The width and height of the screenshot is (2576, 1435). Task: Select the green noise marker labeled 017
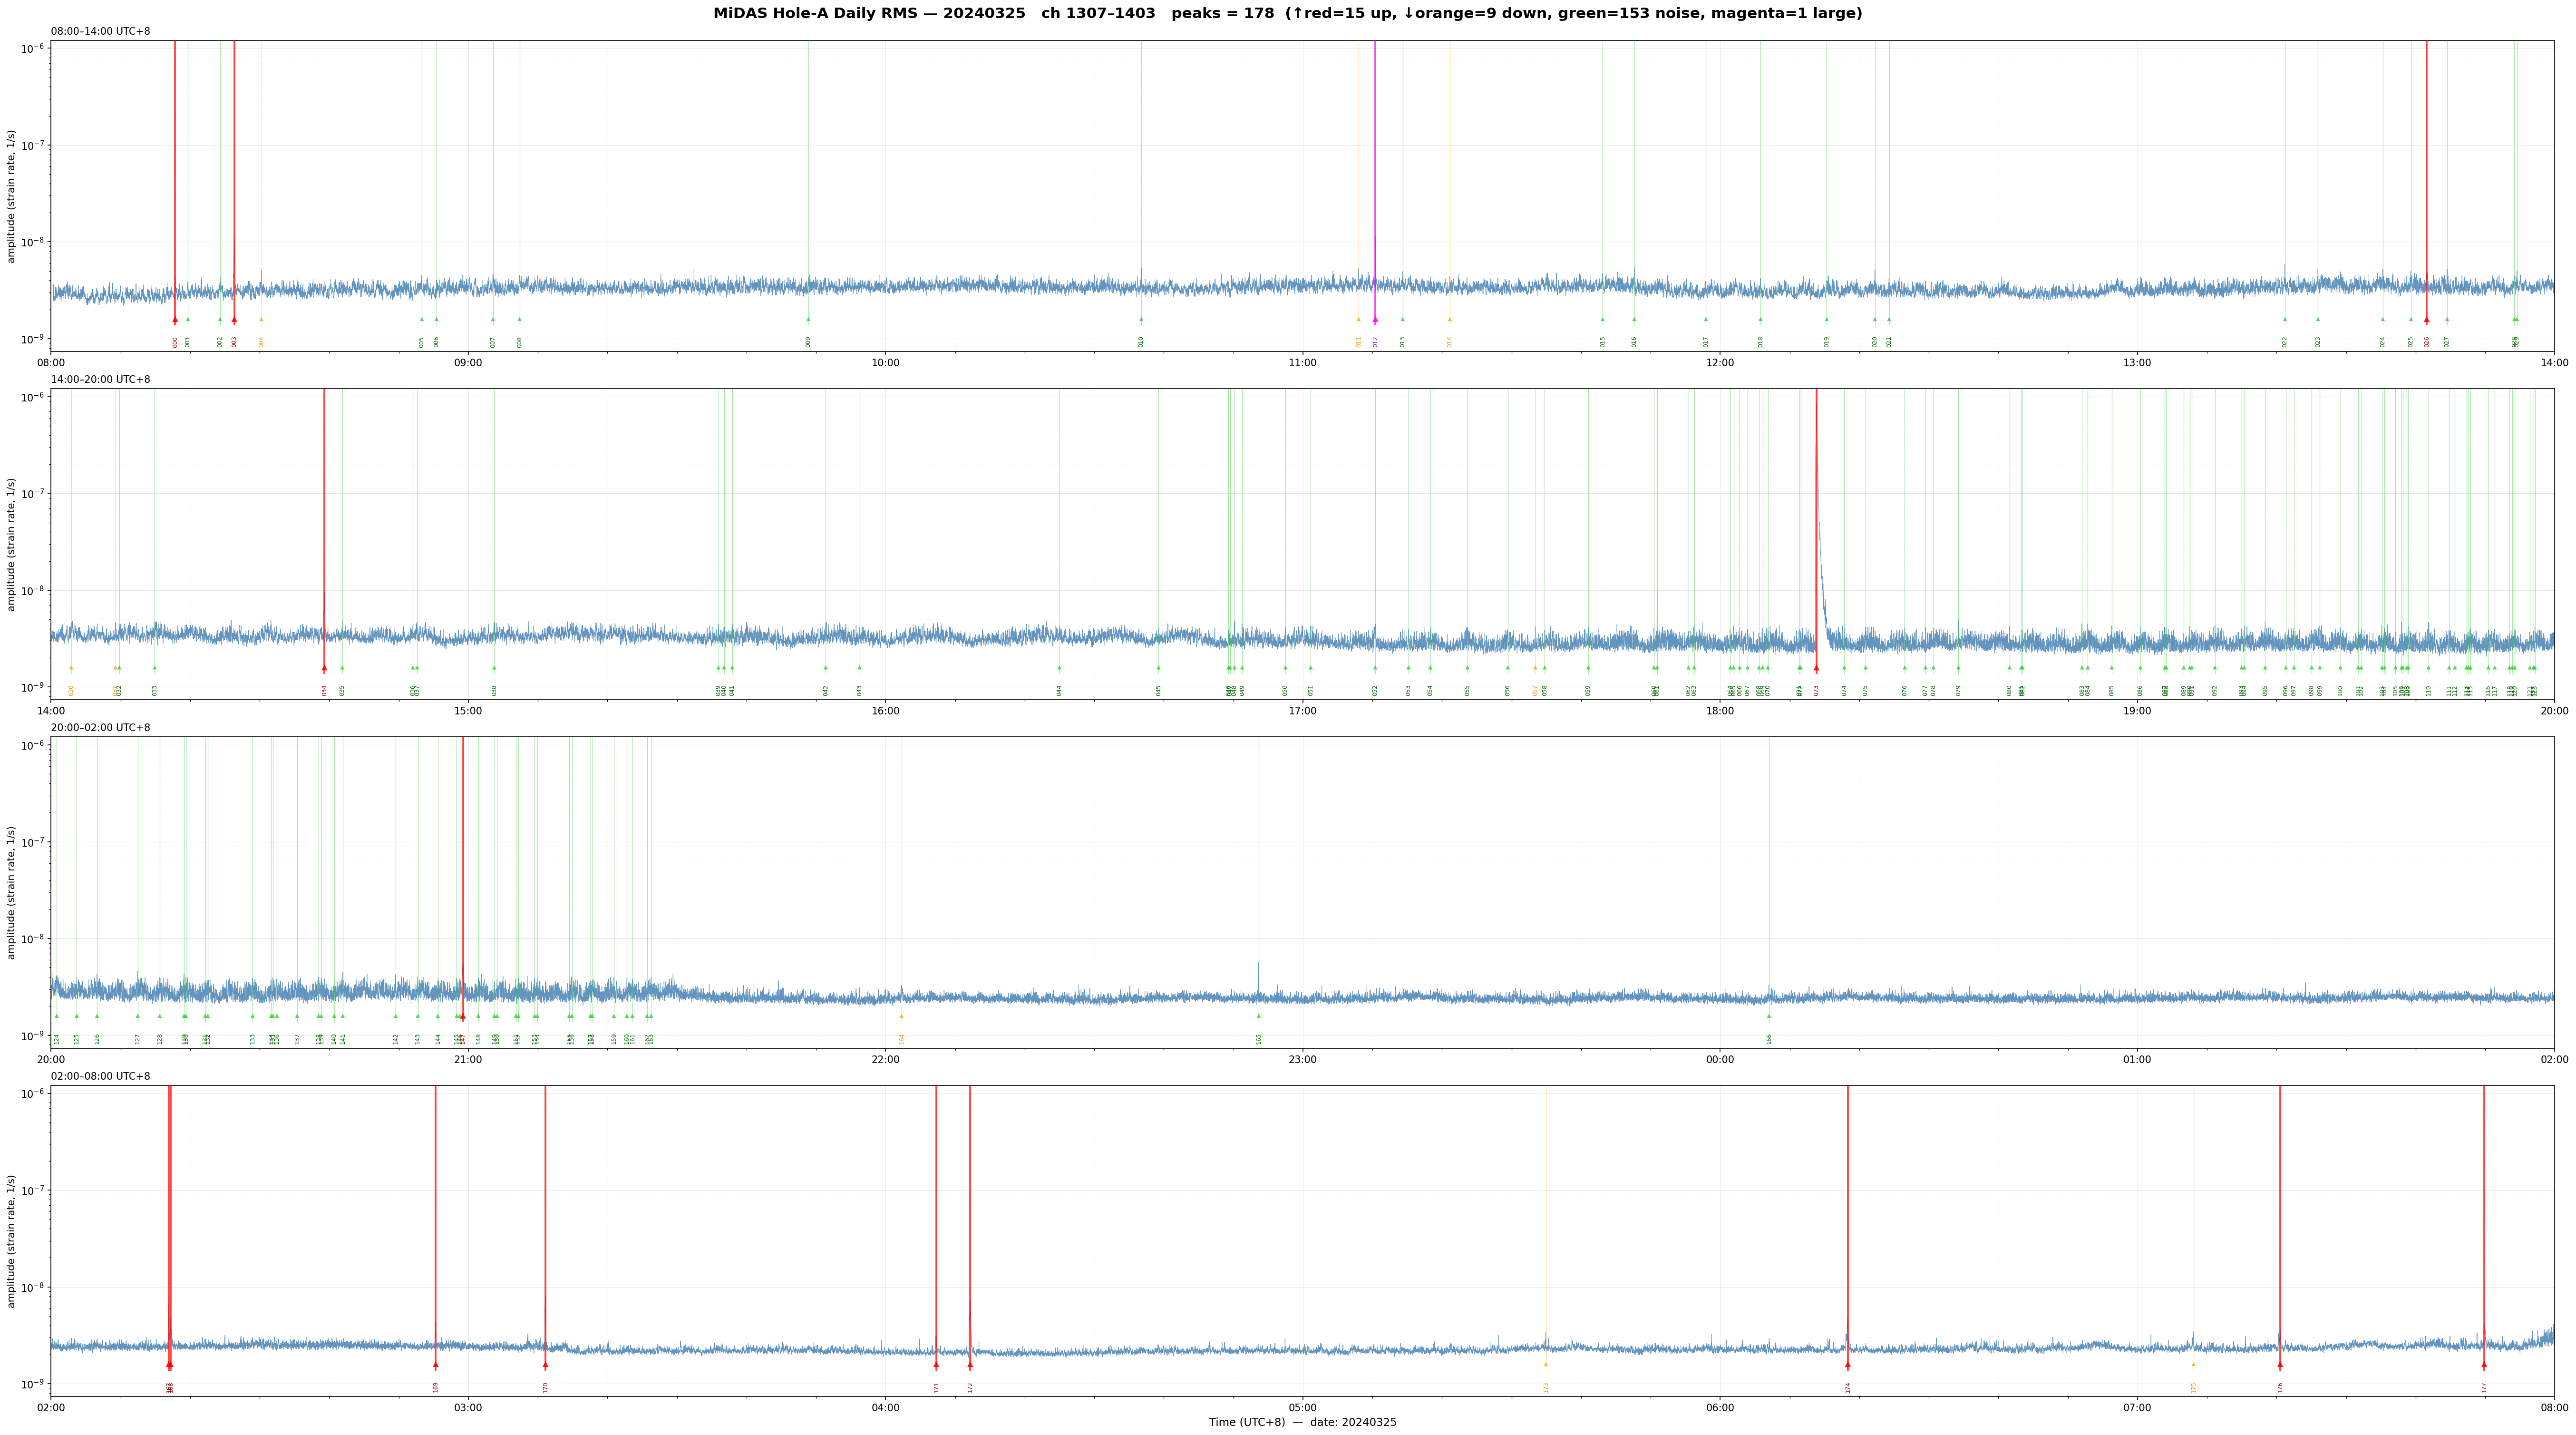coord(1706,320)
